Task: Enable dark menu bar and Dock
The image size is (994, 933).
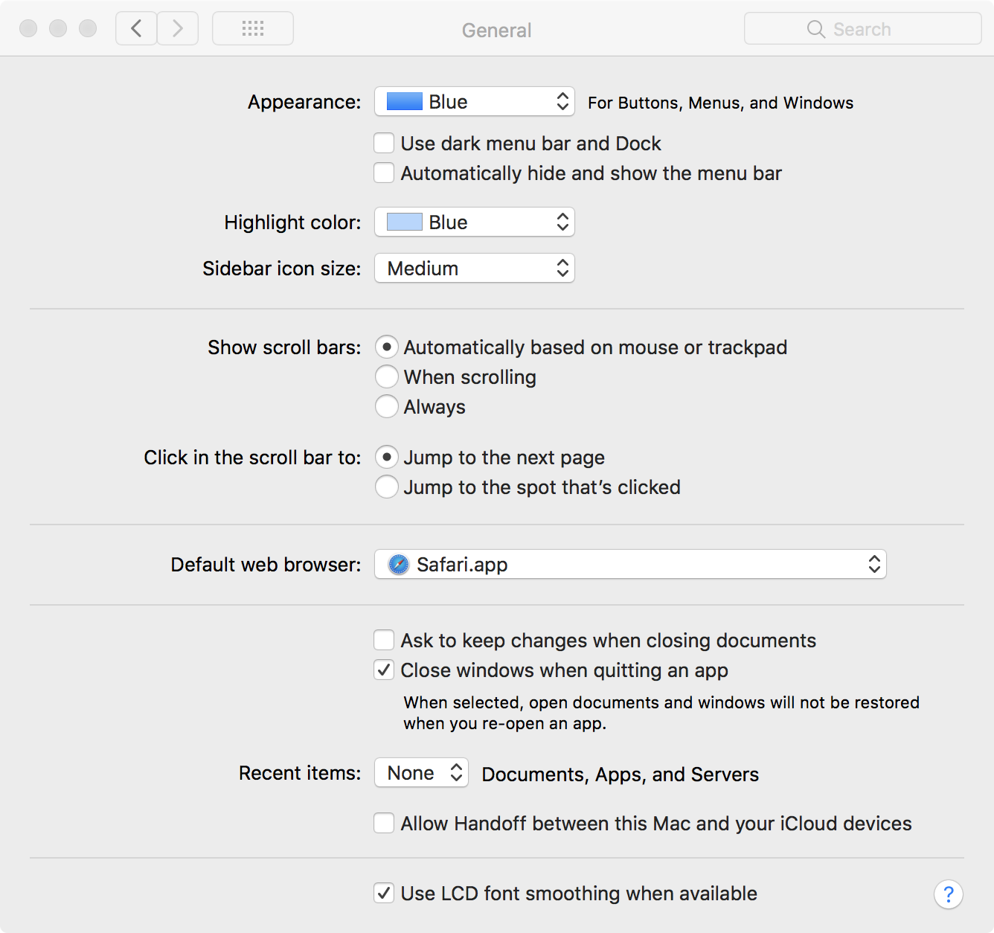Action: coord(384,143)
